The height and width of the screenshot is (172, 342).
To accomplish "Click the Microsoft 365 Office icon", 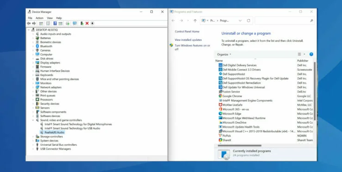I will pos(220,109).
